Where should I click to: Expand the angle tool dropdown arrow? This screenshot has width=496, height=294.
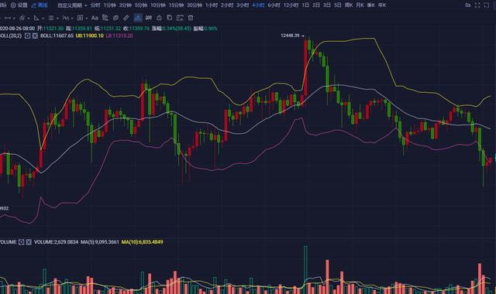click(43, 19)
